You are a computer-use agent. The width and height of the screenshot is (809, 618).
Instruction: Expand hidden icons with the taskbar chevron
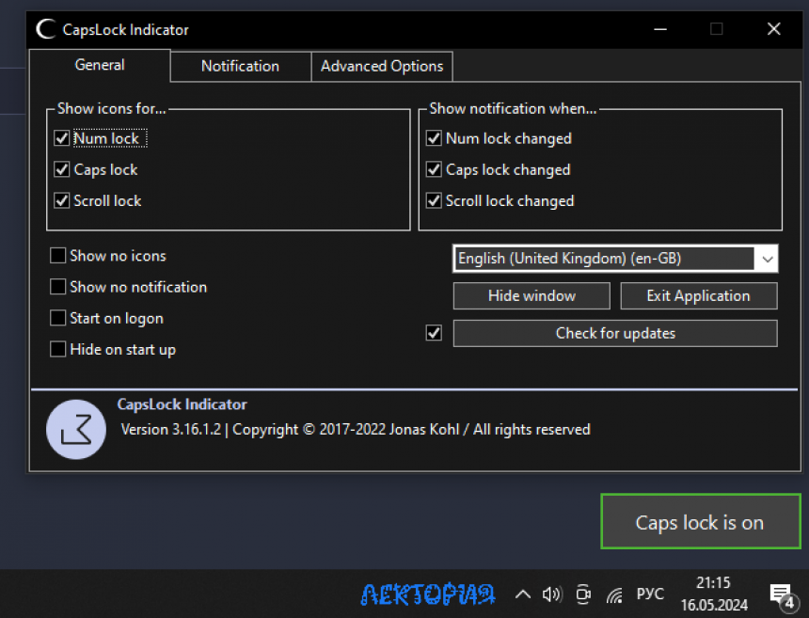tap(523, 594)
